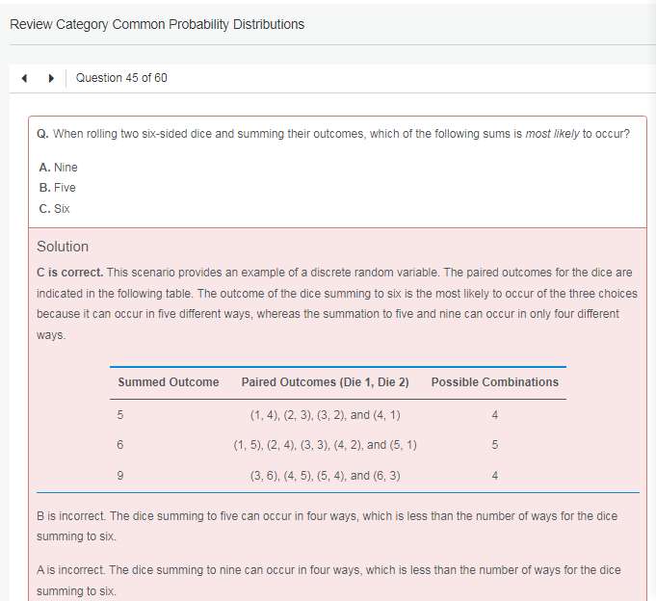
Task: Click the "B is incorrect" explanation paragraph
Action: click(328, 526)
